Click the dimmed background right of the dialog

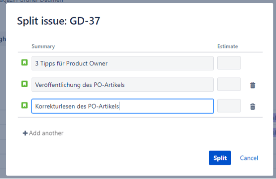pyautogui.click(x=273, y=89)
